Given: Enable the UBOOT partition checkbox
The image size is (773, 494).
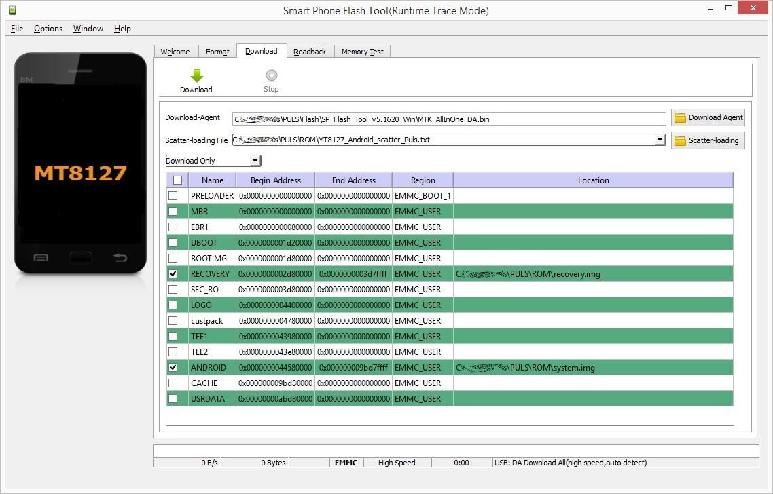Looking at the screenshot, I should pos(173,243).
